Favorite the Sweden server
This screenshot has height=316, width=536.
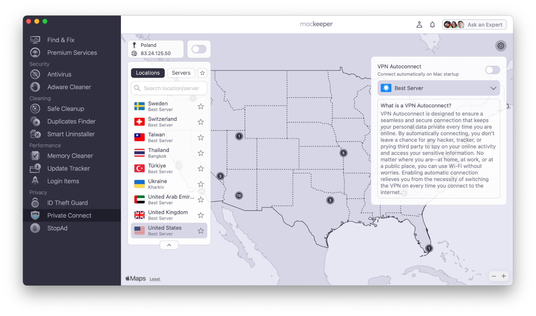point(201,106)
